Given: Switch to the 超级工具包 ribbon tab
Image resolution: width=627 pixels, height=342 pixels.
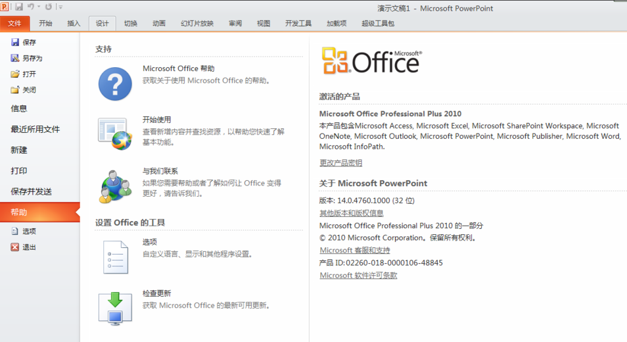Looking at the screenshot, I should coord(378,23).
